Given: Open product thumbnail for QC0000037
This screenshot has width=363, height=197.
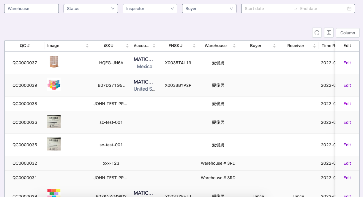Looking at the screenshot, I should (54, 62).
